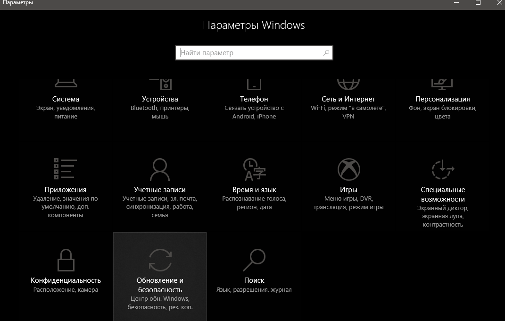The height and width of the screenshot is (321, 505).
Task: Click the Поиск title
Action: [x=254, y=280]
